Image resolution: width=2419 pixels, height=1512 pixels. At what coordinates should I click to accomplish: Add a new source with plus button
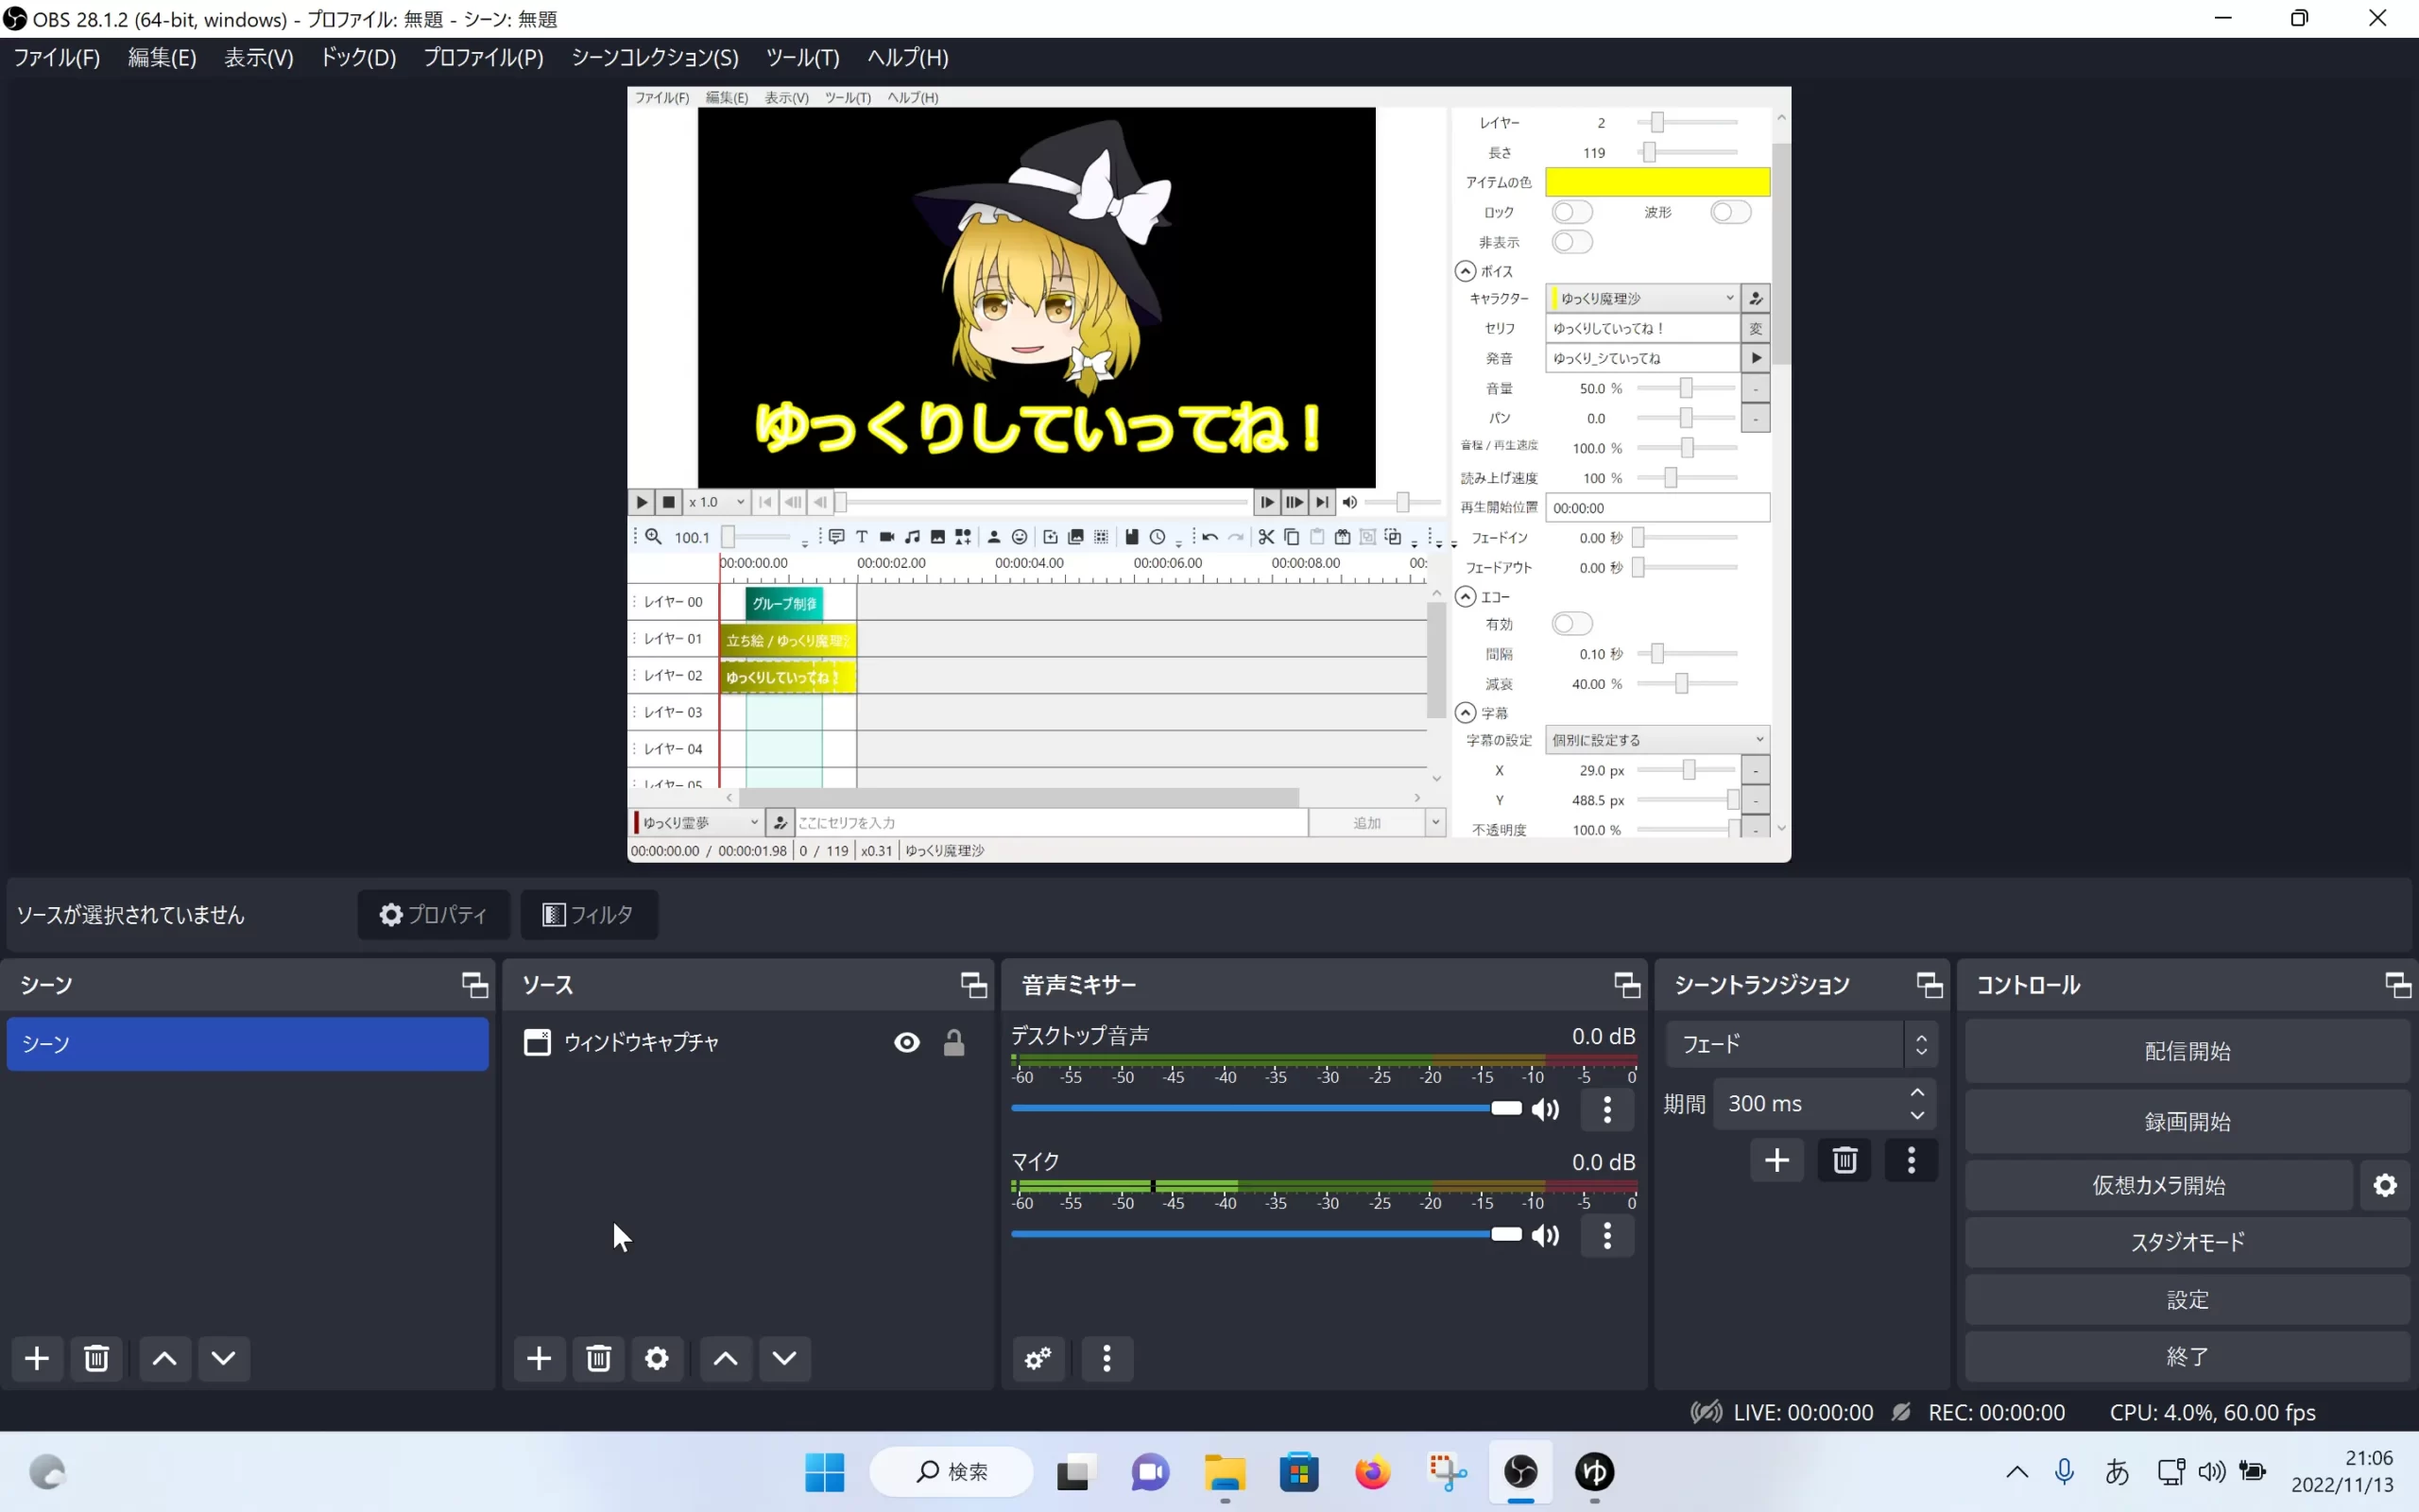coord(539,1358)
